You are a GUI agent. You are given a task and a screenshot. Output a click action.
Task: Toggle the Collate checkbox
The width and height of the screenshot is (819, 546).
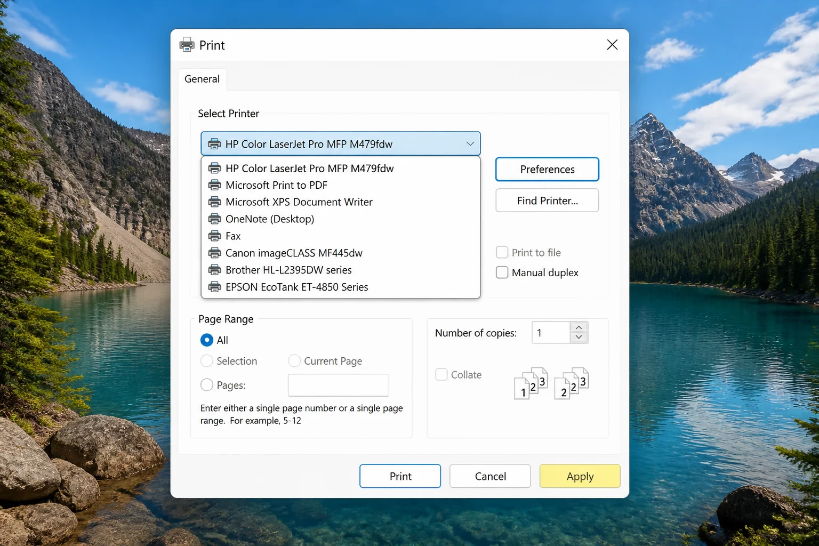pos(441,374)
